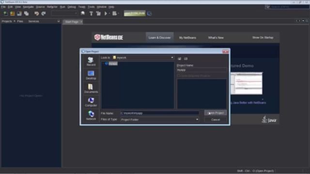Open the Run menu

[x=62, y=7]
